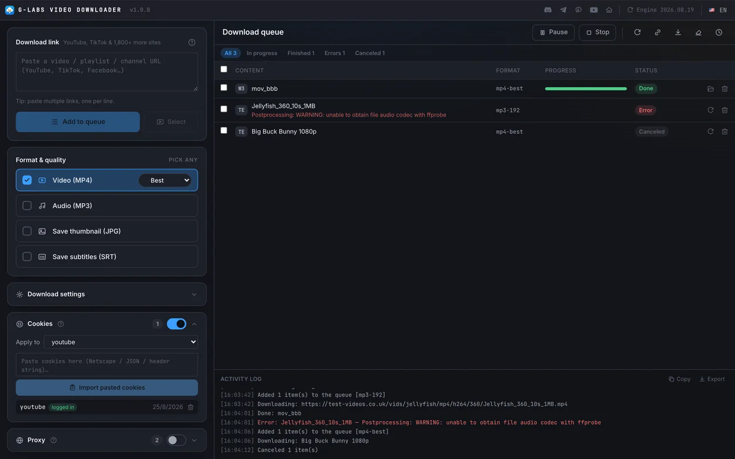Click the Add to queue button
The image size is (735, 459).
coord(78,122)
